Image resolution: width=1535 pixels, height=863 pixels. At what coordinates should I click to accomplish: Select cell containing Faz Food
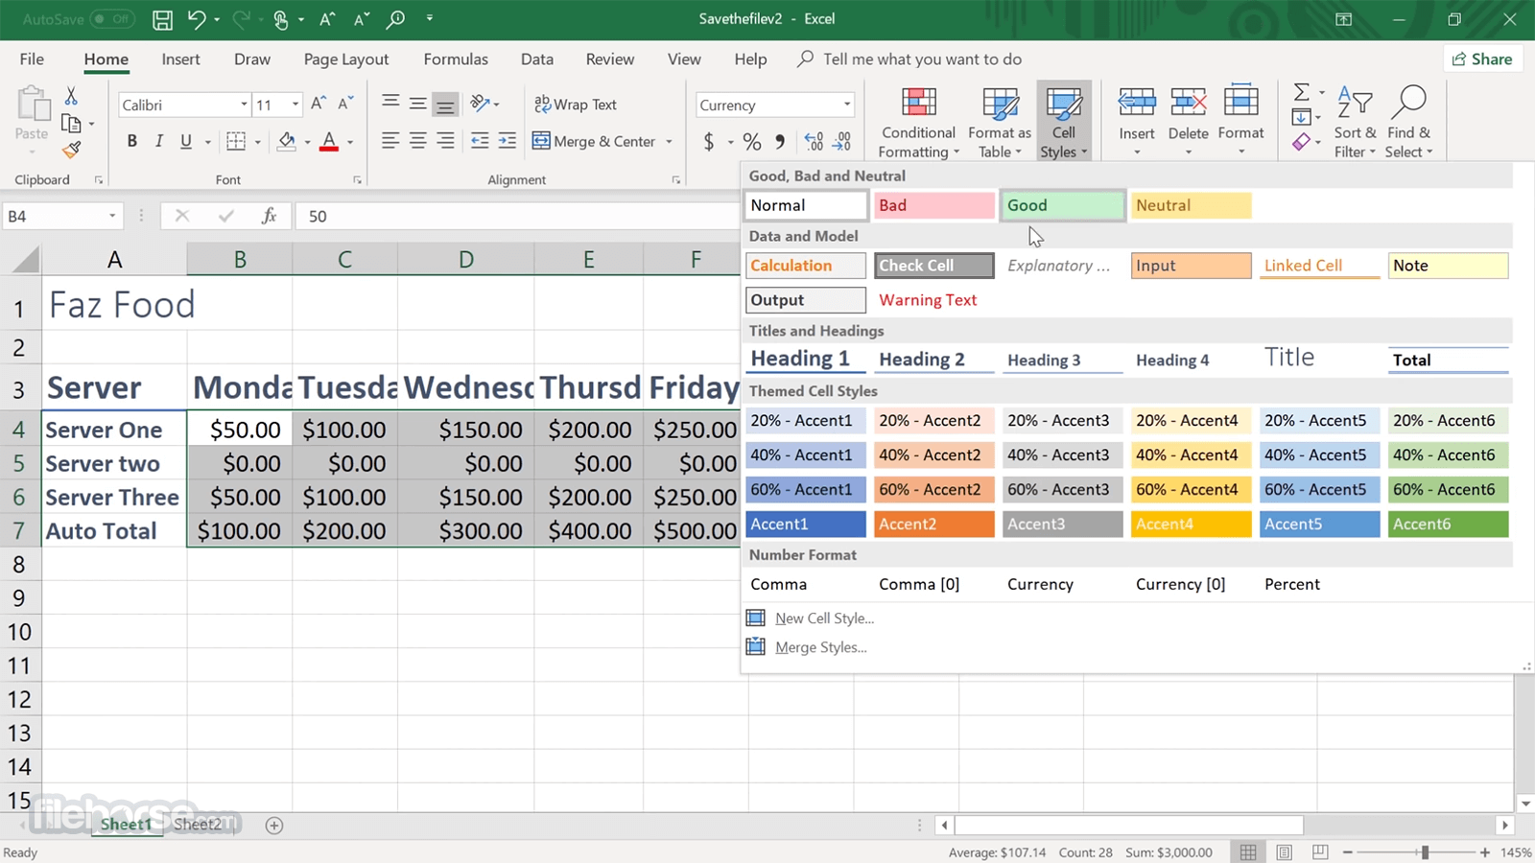[114, 305]
